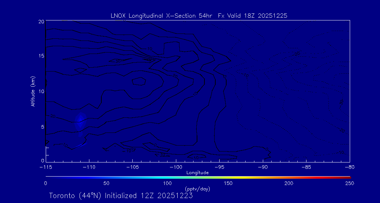
Task: Click the 'Toronto (44°N)' location text
Action: tap(76, 196)
